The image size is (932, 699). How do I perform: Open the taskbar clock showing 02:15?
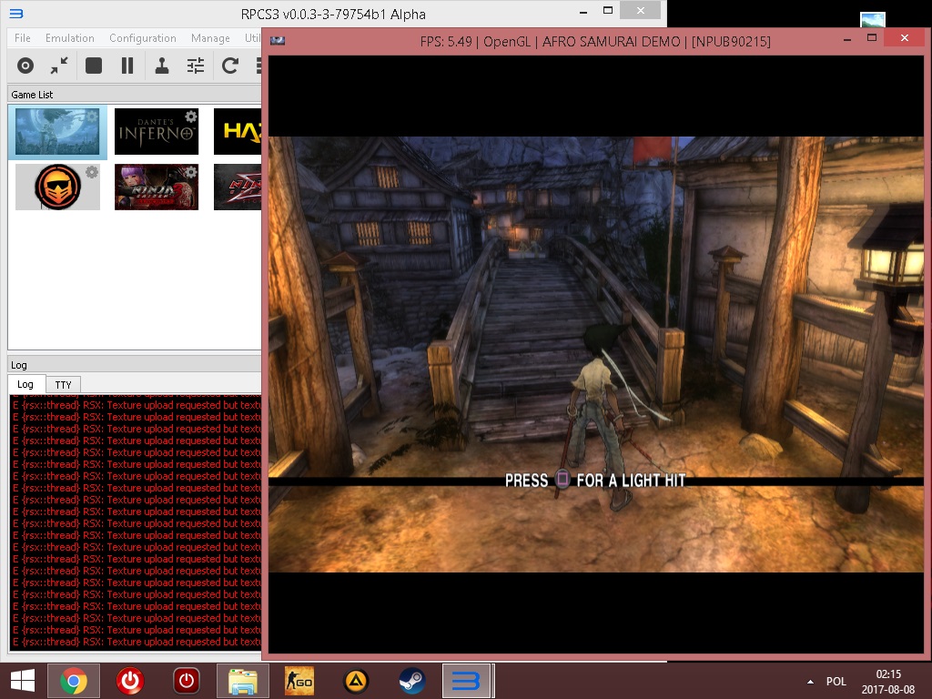[x=888, y=681]
